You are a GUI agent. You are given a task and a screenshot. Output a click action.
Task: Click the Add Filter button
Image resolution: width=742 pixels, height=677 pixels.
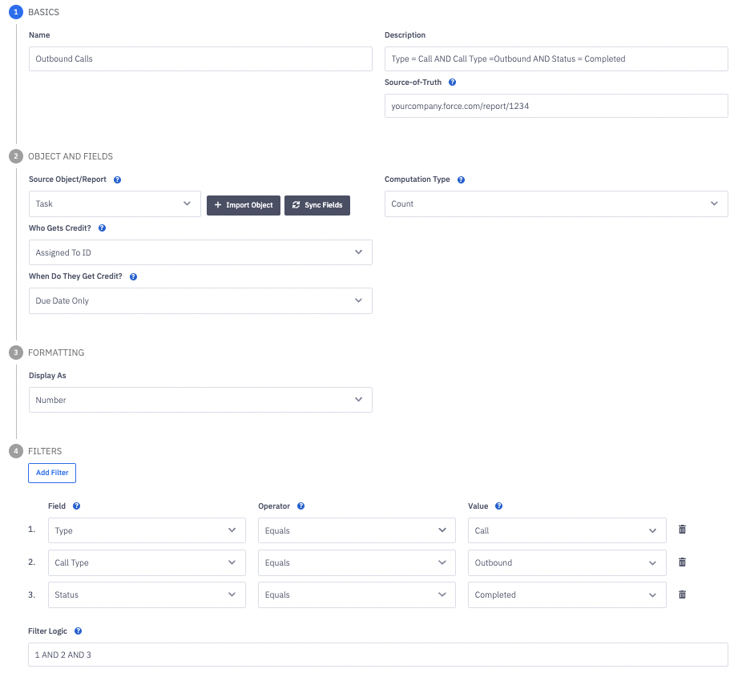(x=52, y=473)
